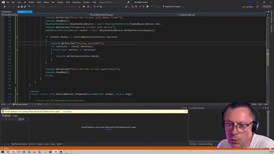Open the Help menu
The height and width of the screenshot is (154, 274).
tap(94, 2)
